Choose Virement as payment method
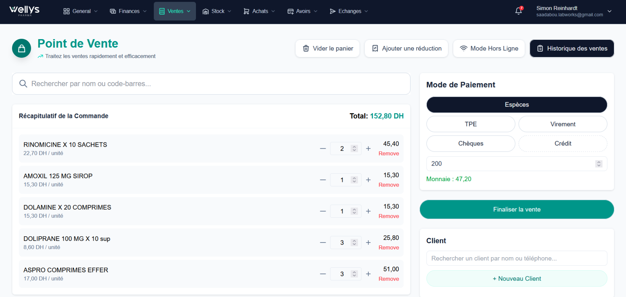This screenshot has width=626, height=297. tap(562, 124)
